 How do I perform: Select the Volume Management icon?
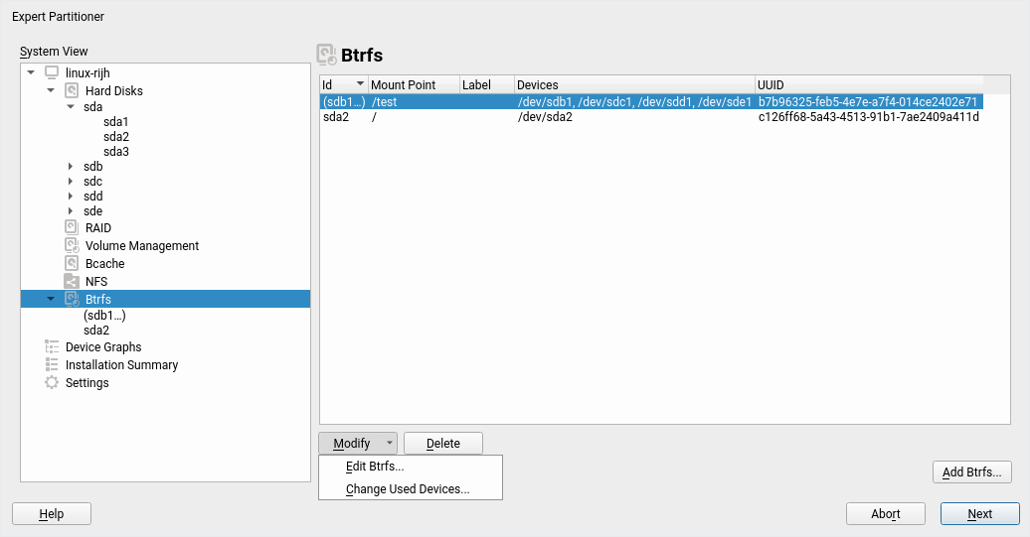[72, 245]
